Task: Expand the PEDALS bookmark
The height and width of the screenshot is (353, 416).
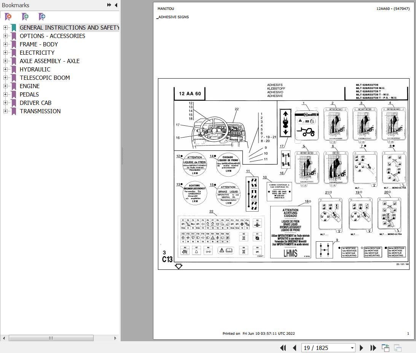Action: 5,94
